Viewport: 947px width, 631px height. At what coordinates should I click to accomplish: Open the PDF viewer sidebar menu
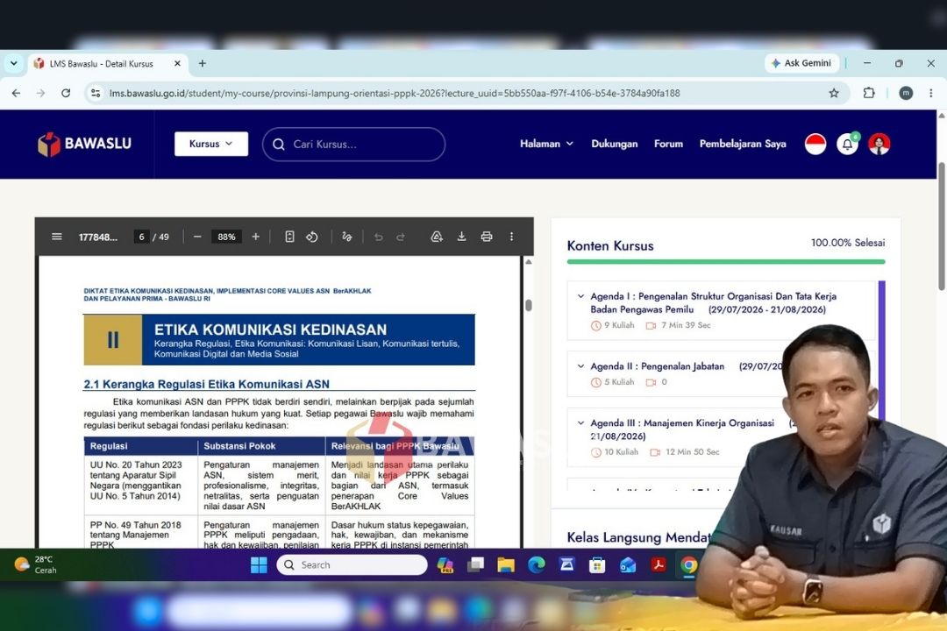(57, 237)
